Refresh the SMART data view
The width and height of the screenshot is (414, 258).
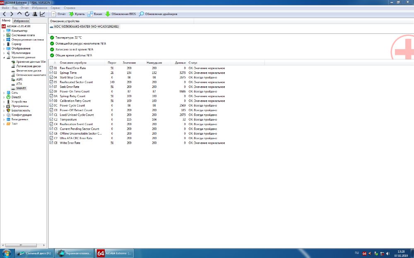tap(27, 14)
